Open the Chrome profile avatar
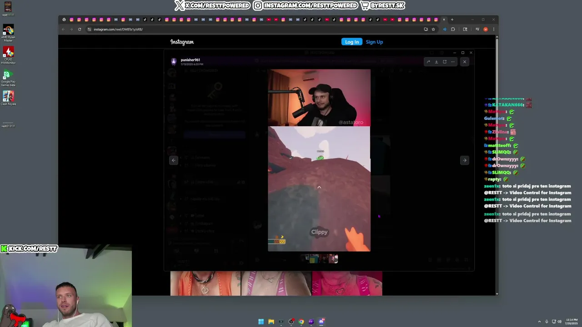582x327 pixels. point(486,29)
